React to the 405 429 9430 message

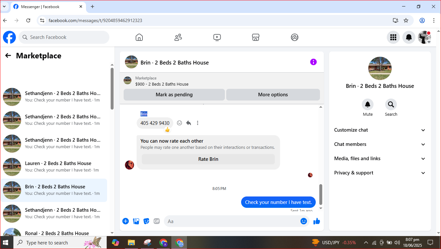pos(179,123)
